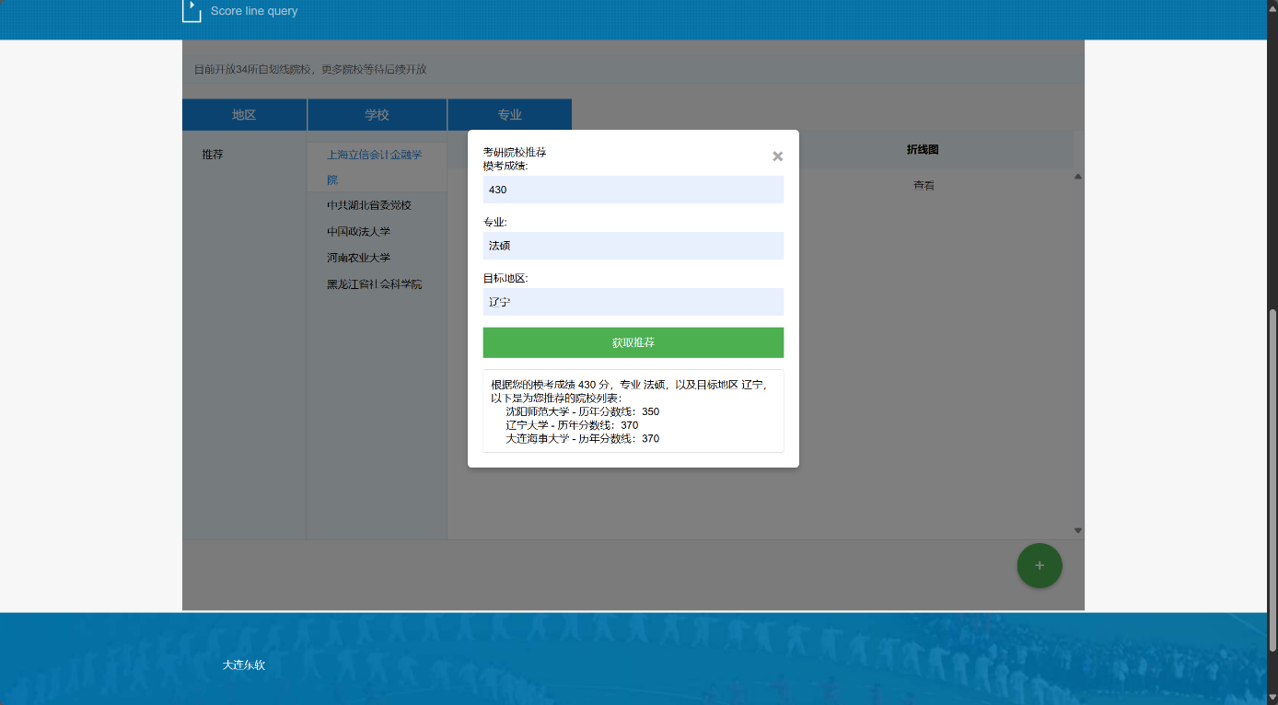This screenshot has height=705, width=1278.
Task: Click 黑龙江省社会科学院 school entry
Action: click(x=374, y=284)
